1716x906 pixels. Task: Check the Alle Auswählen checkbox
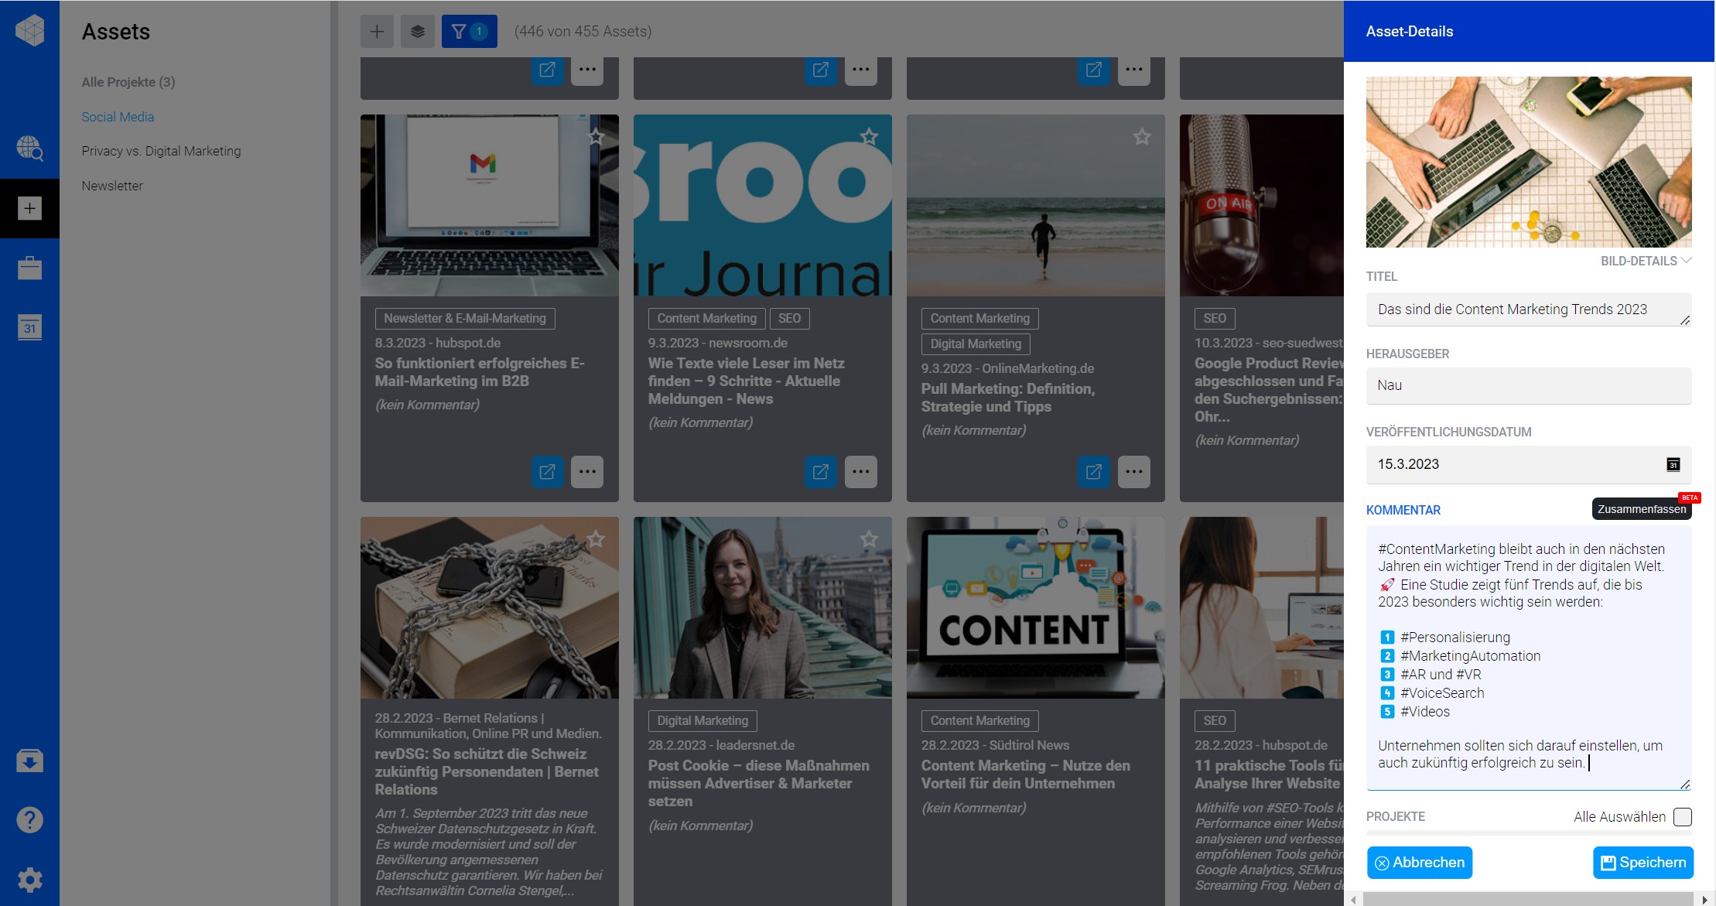pyautogui.click(x=1683, y=817)
